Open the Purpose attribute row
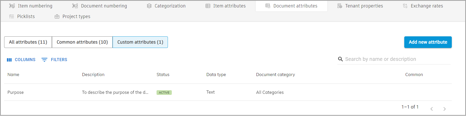 click(x=15, y=92)
